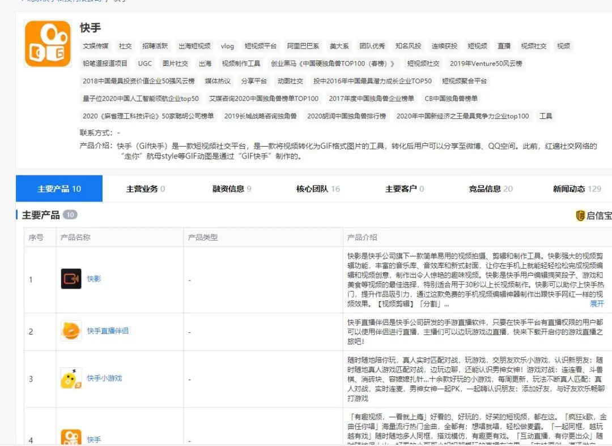Click the 启信宝 logo above the table
The image size is (612, 446).
point(593,215)
